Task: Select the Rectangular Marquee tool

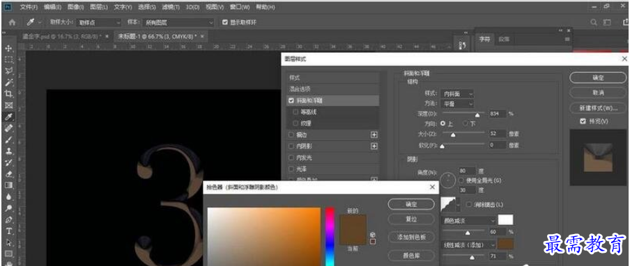Action: click(x=8, y=60)
